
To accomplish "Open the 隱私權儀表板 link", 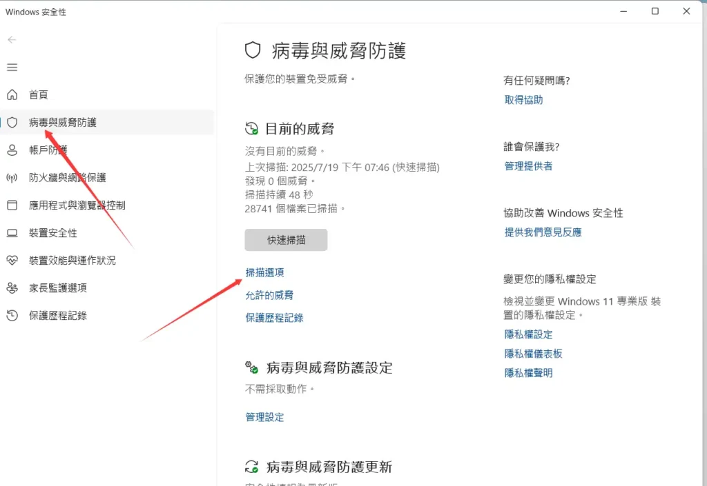I will click(x=534, y=354).
